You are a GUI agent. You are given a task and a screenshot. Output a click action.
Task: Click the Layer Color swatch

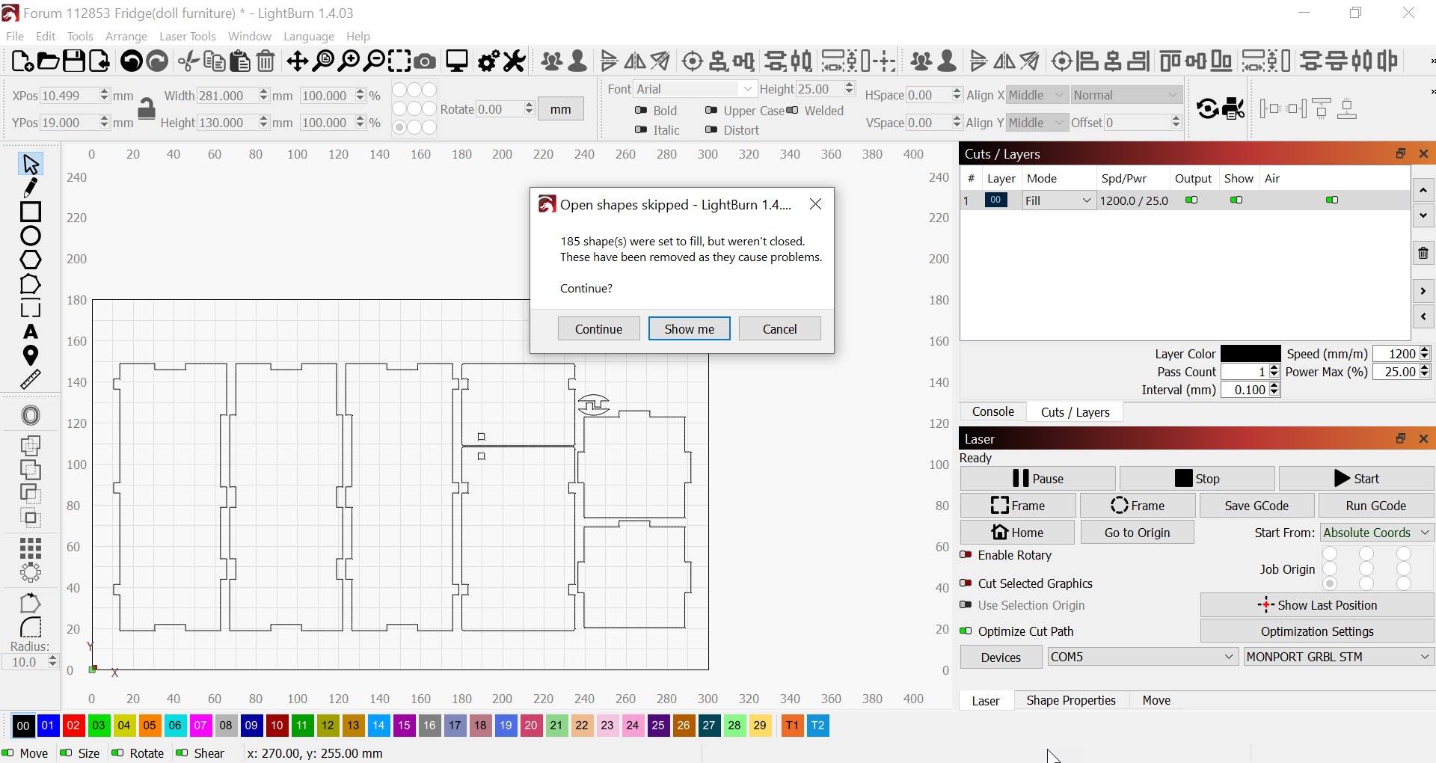click(1251, 353)
